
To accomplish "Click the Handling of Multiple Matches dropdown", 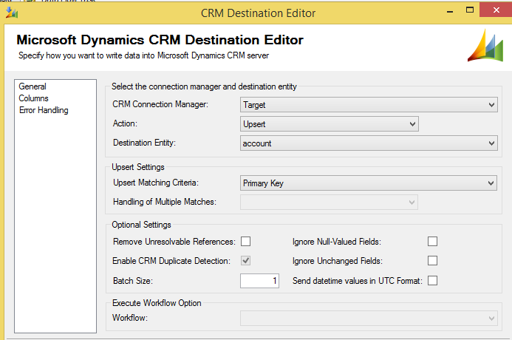I will click(330, 202).
